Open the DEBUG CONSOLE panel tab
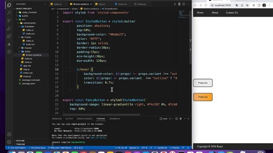 (84, 119)
